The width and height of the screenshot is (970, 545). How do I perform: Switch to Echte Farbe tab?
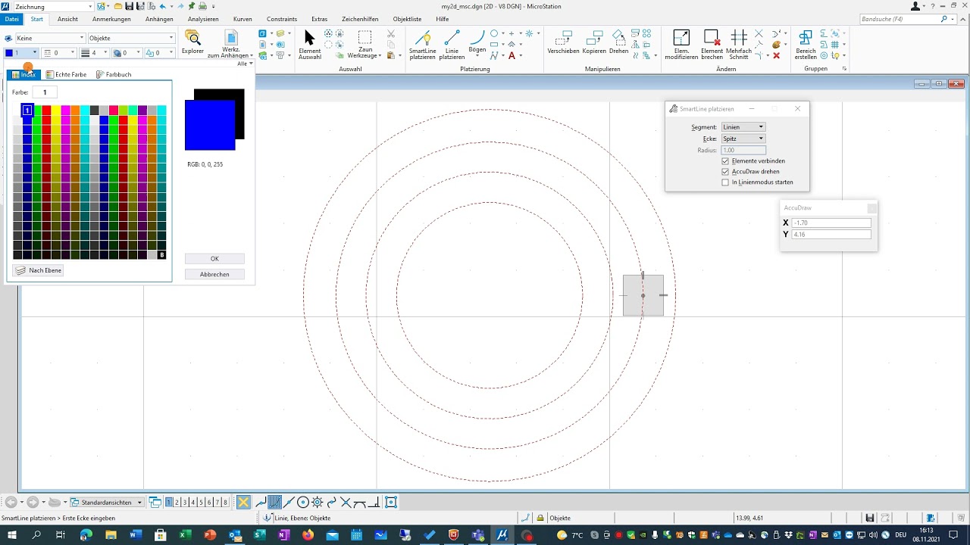click(66, 74)
